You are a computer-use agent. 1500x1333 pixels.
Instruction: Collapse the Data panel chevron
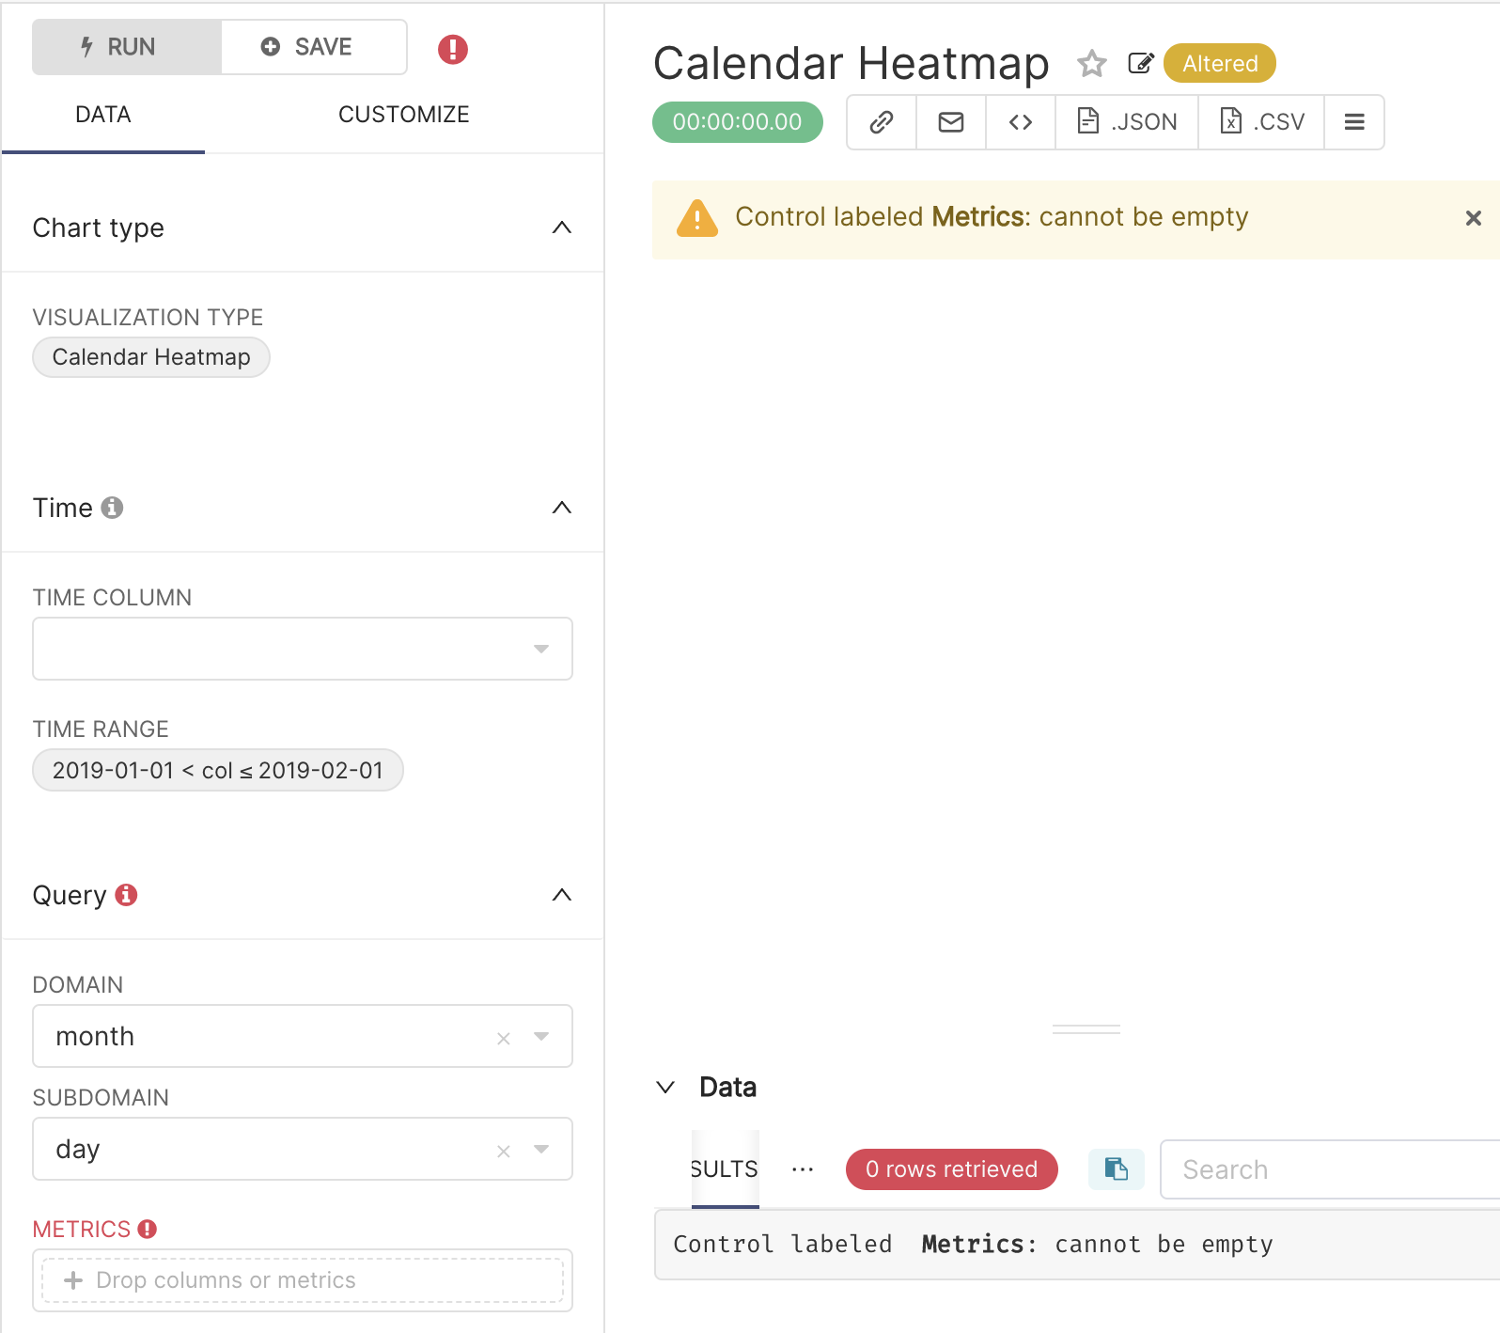[665, 1088]
